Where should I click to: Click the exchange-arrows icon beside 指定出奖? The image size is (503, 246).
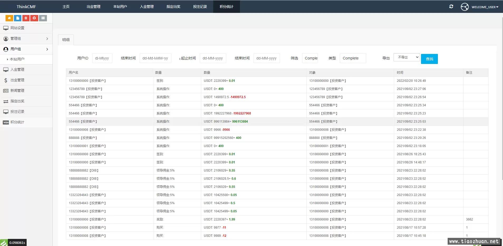(6, 101)
